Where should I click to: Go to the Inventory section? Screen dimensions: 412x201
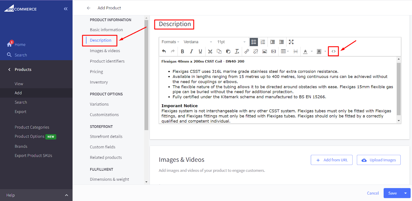pos(99,82)
